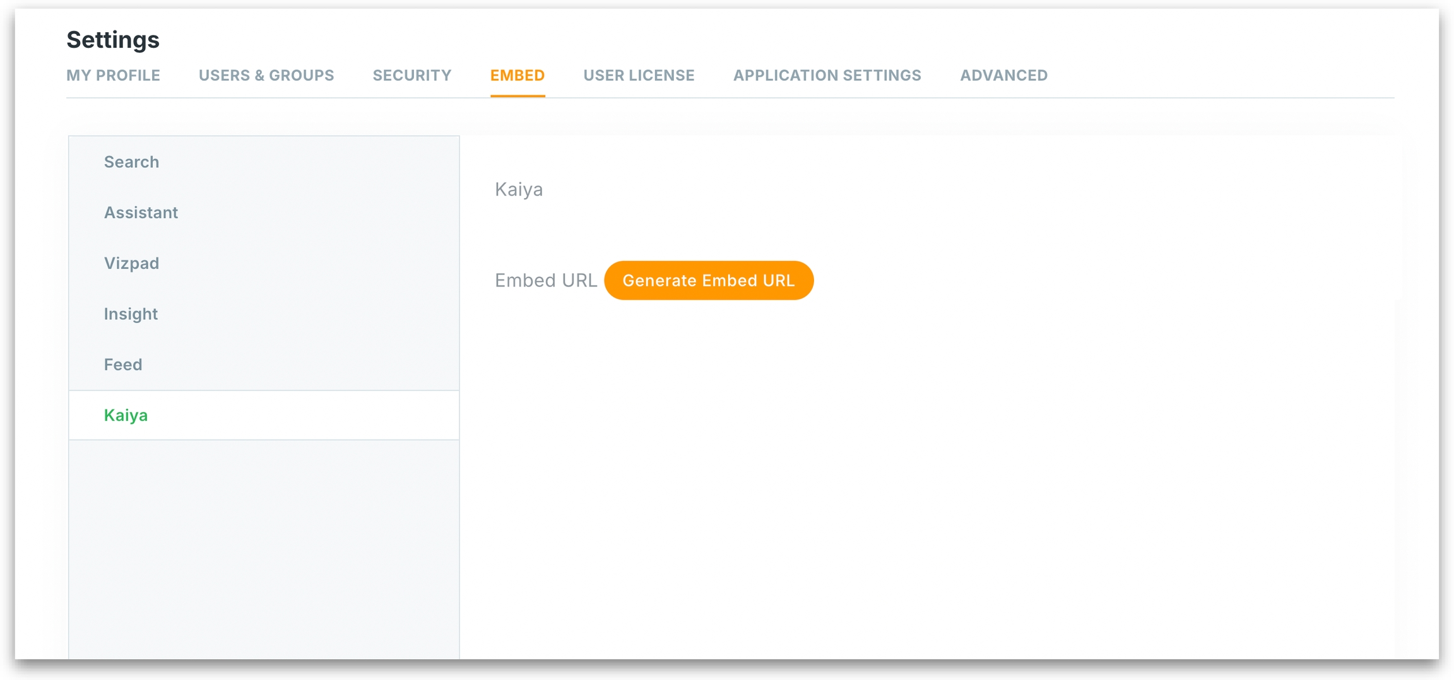Select Feed in the sidebar list

click(x=123, y=365)
